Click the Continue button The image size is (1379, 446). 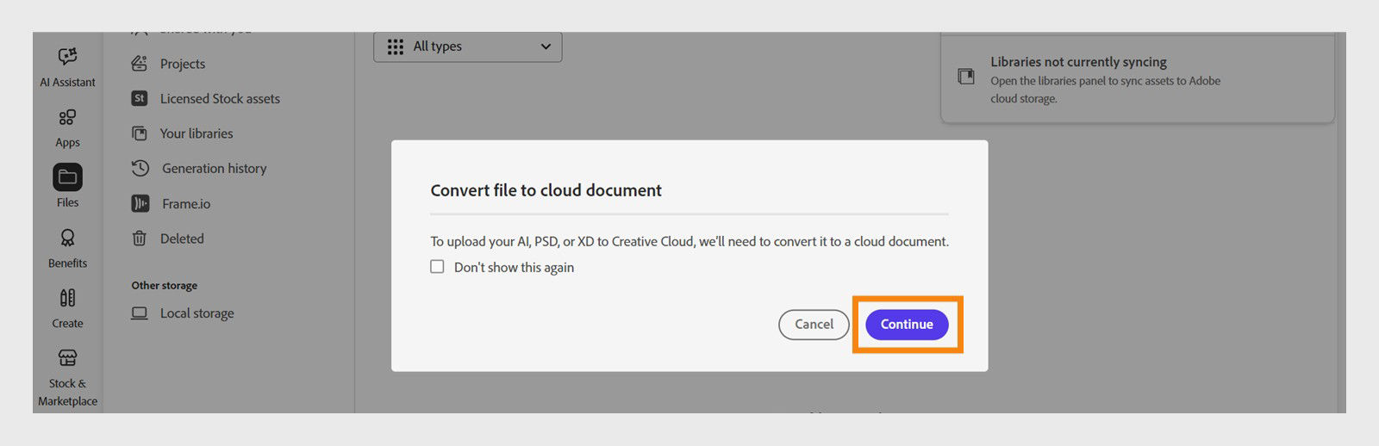pos(907,325)
